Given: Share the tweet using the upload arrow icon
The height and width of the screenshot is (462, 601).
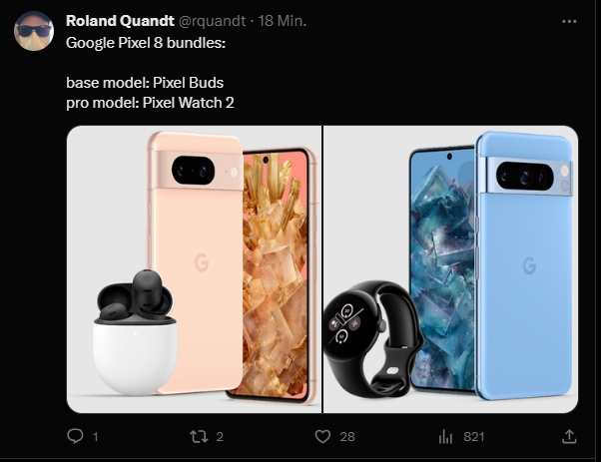Looking at the screenshot, I should (x=569, y=436).
